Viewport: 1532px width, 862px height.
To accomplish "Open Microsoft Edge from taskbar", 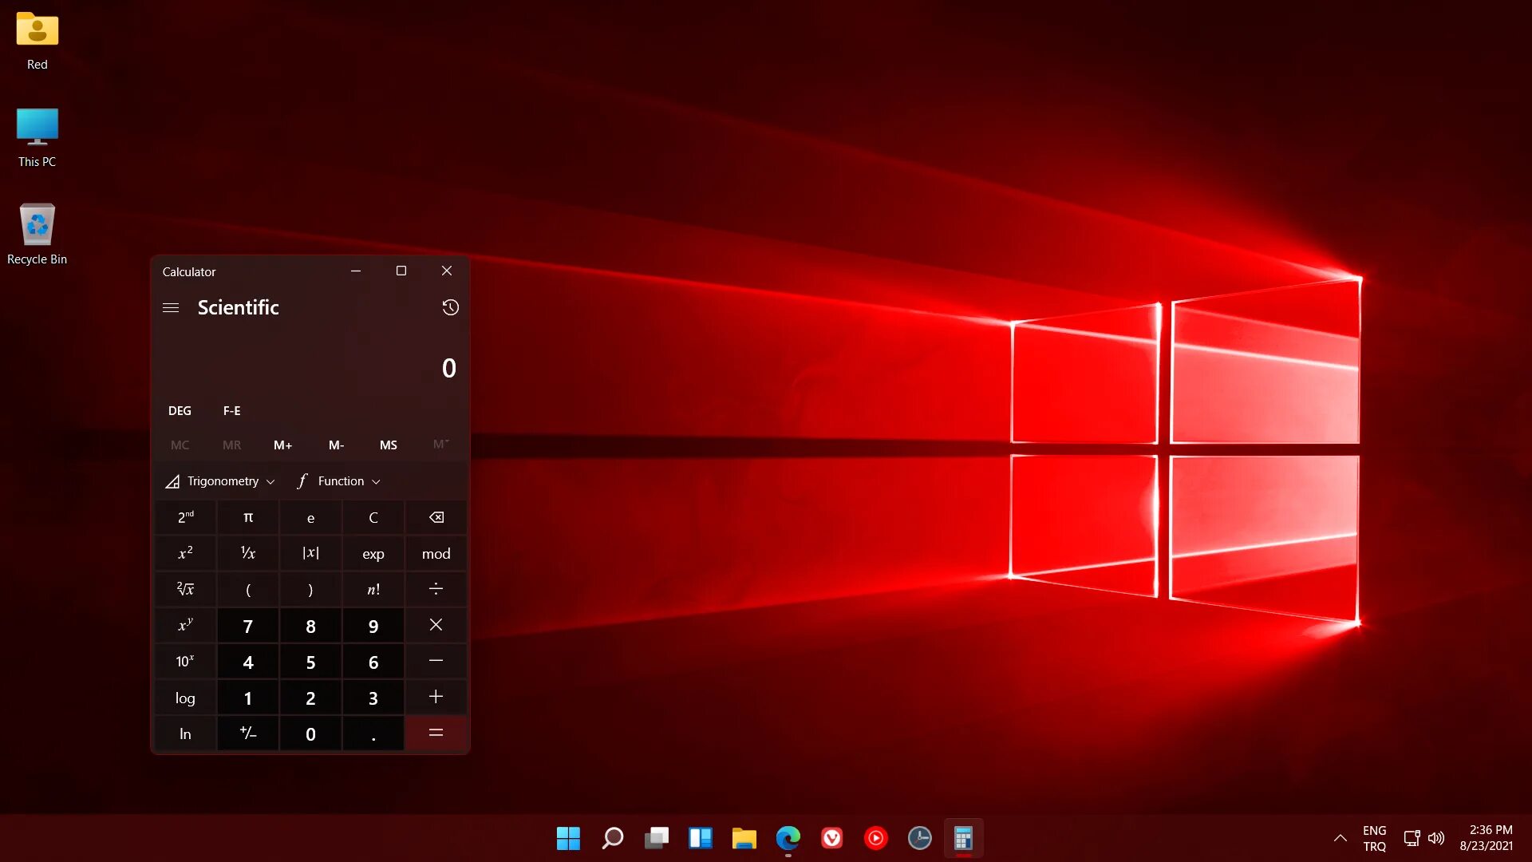I will tap(788, 838).
